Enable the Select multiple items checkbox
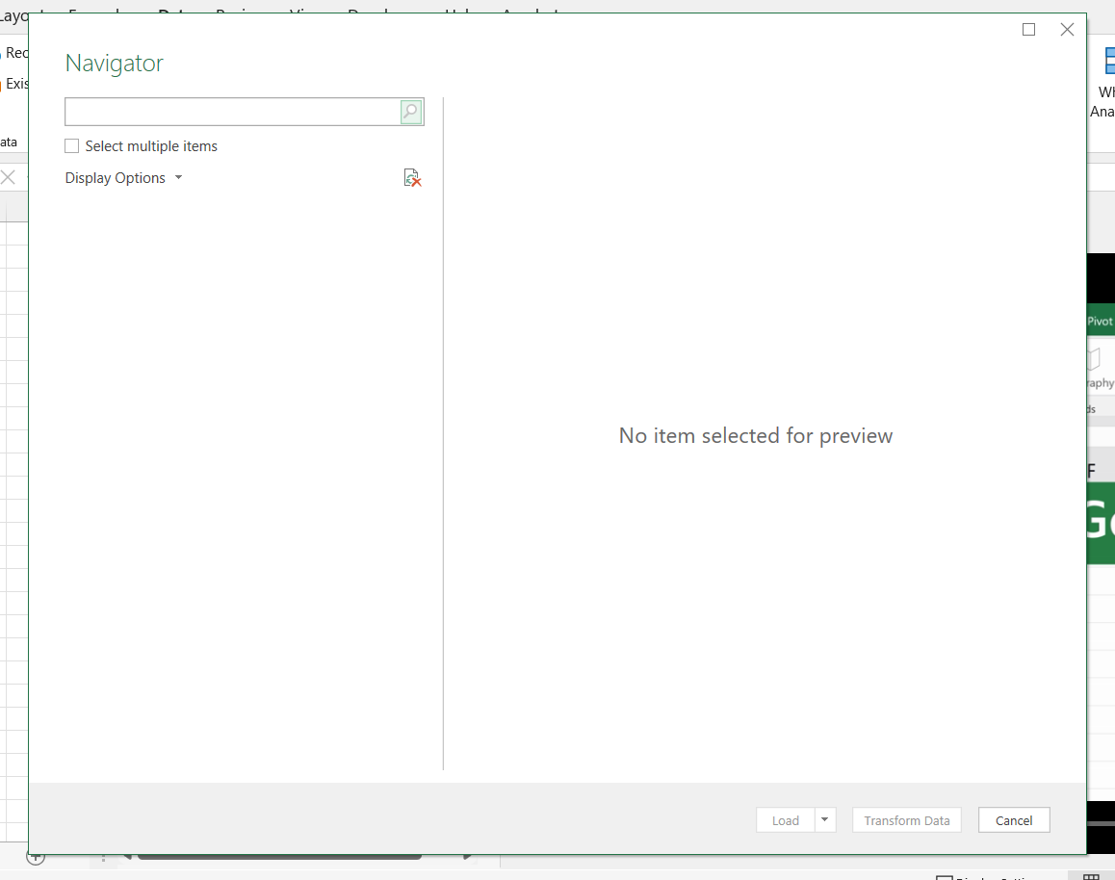The image size is (1115, 880). 72,146
